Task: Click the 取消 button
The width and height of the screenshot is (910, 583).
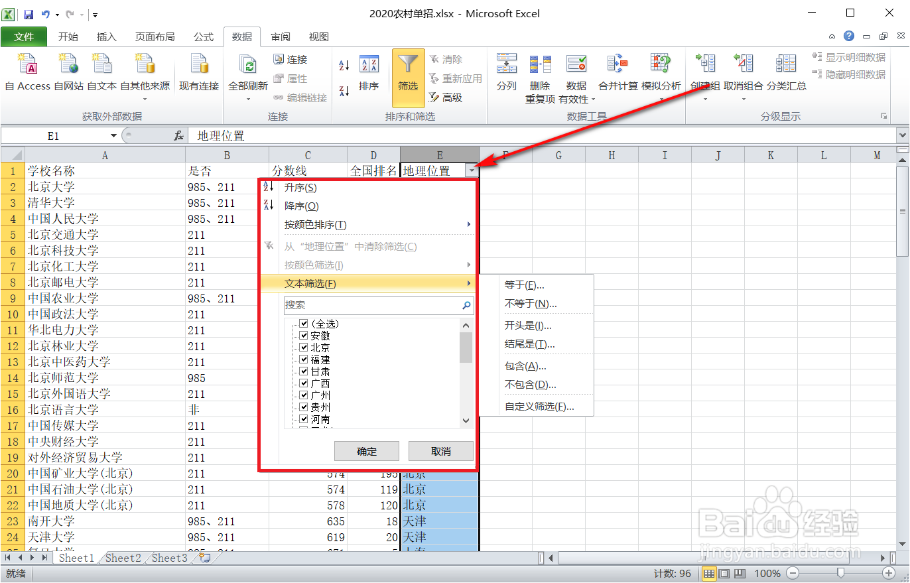Action: coord(440,451)
